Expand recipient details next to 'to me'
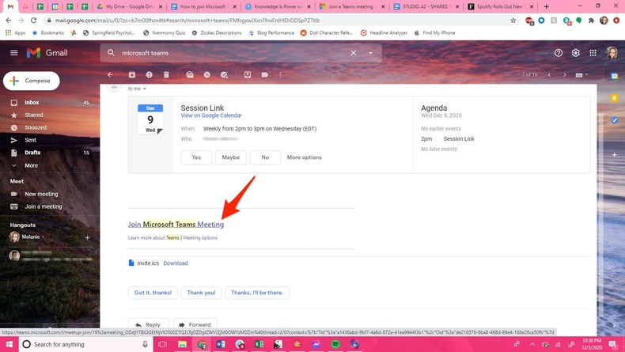Screen dimensions: 625x352 click(145, 89)
